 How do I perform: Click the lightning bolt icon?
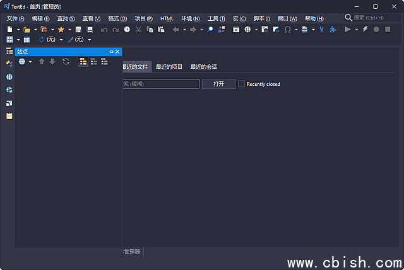[x=365, y=30]
